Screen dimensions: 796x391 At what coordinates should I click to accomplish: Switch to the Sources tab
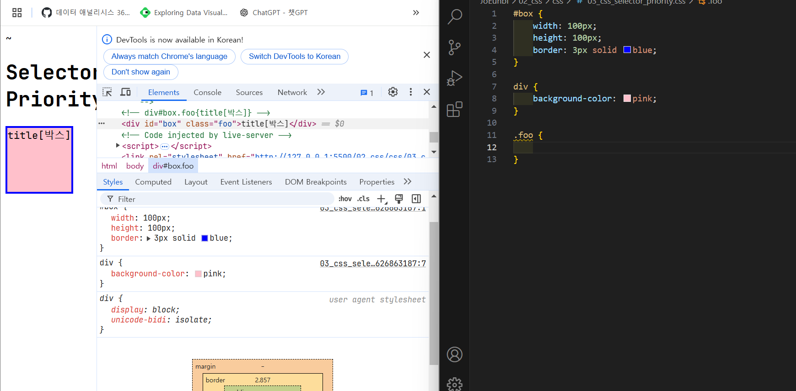249,92
